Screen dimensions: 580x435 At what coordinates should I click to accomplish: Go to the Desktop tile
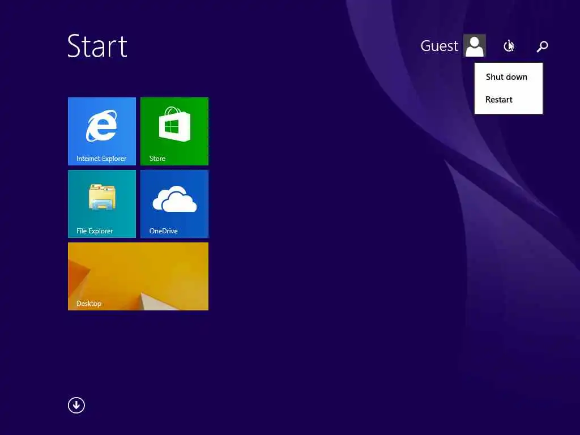[x=138, y=276]
